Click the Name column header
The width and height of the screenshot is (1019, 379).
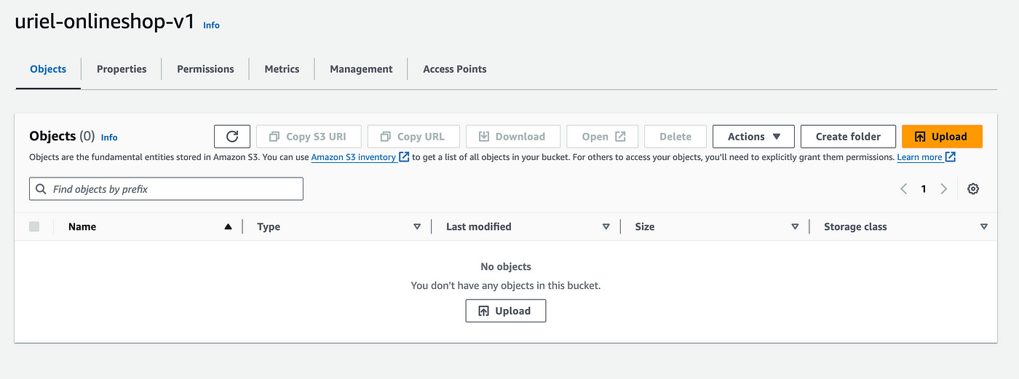coord(82,227)
